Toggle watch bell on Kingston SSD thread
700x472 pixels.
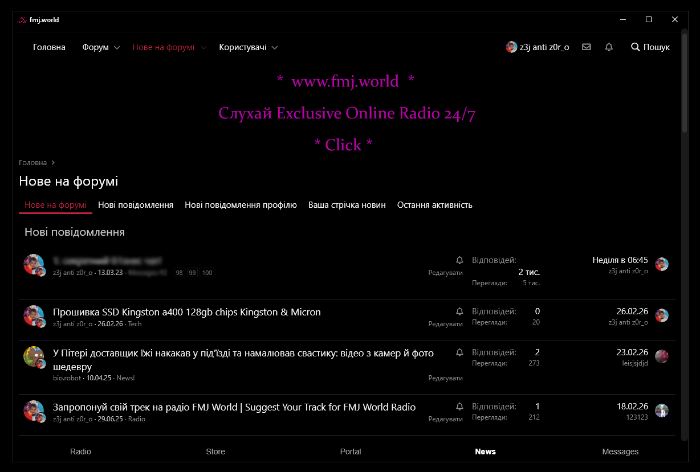[459, 311]
